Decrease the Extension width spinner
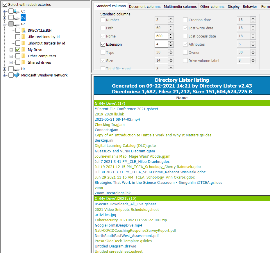The height and width of the screenshot is (253, 270). 171,46
